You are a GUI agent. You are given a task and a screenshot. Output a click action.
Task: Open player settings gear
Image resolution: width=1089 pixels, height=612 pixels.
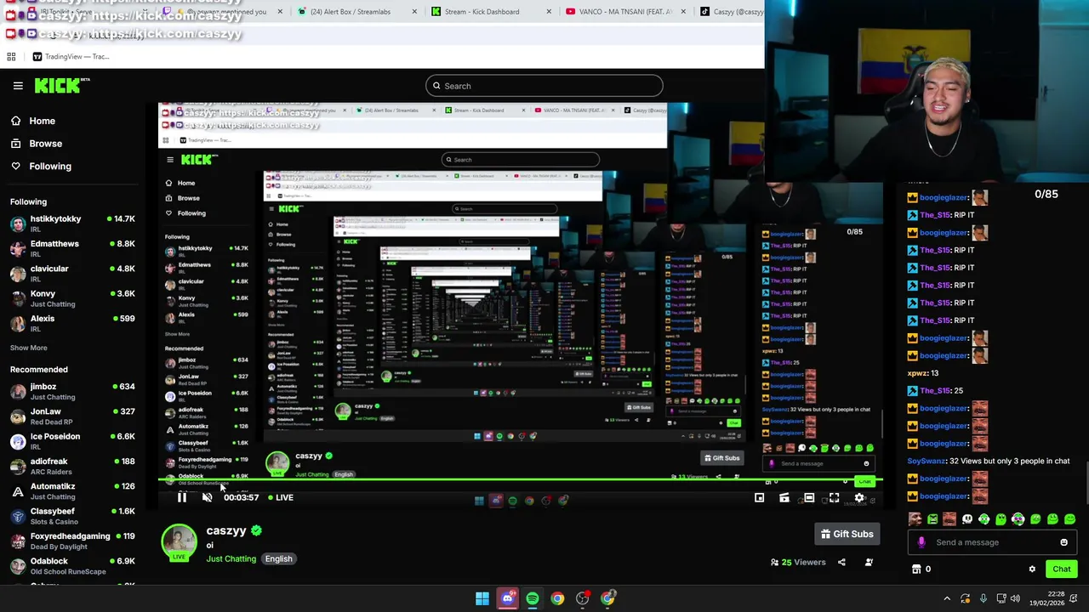pos(859,498)
